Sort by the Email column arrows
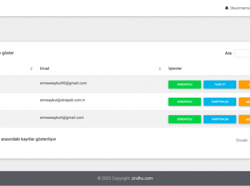This screenshot has height=186, width=250. point(160,69)
